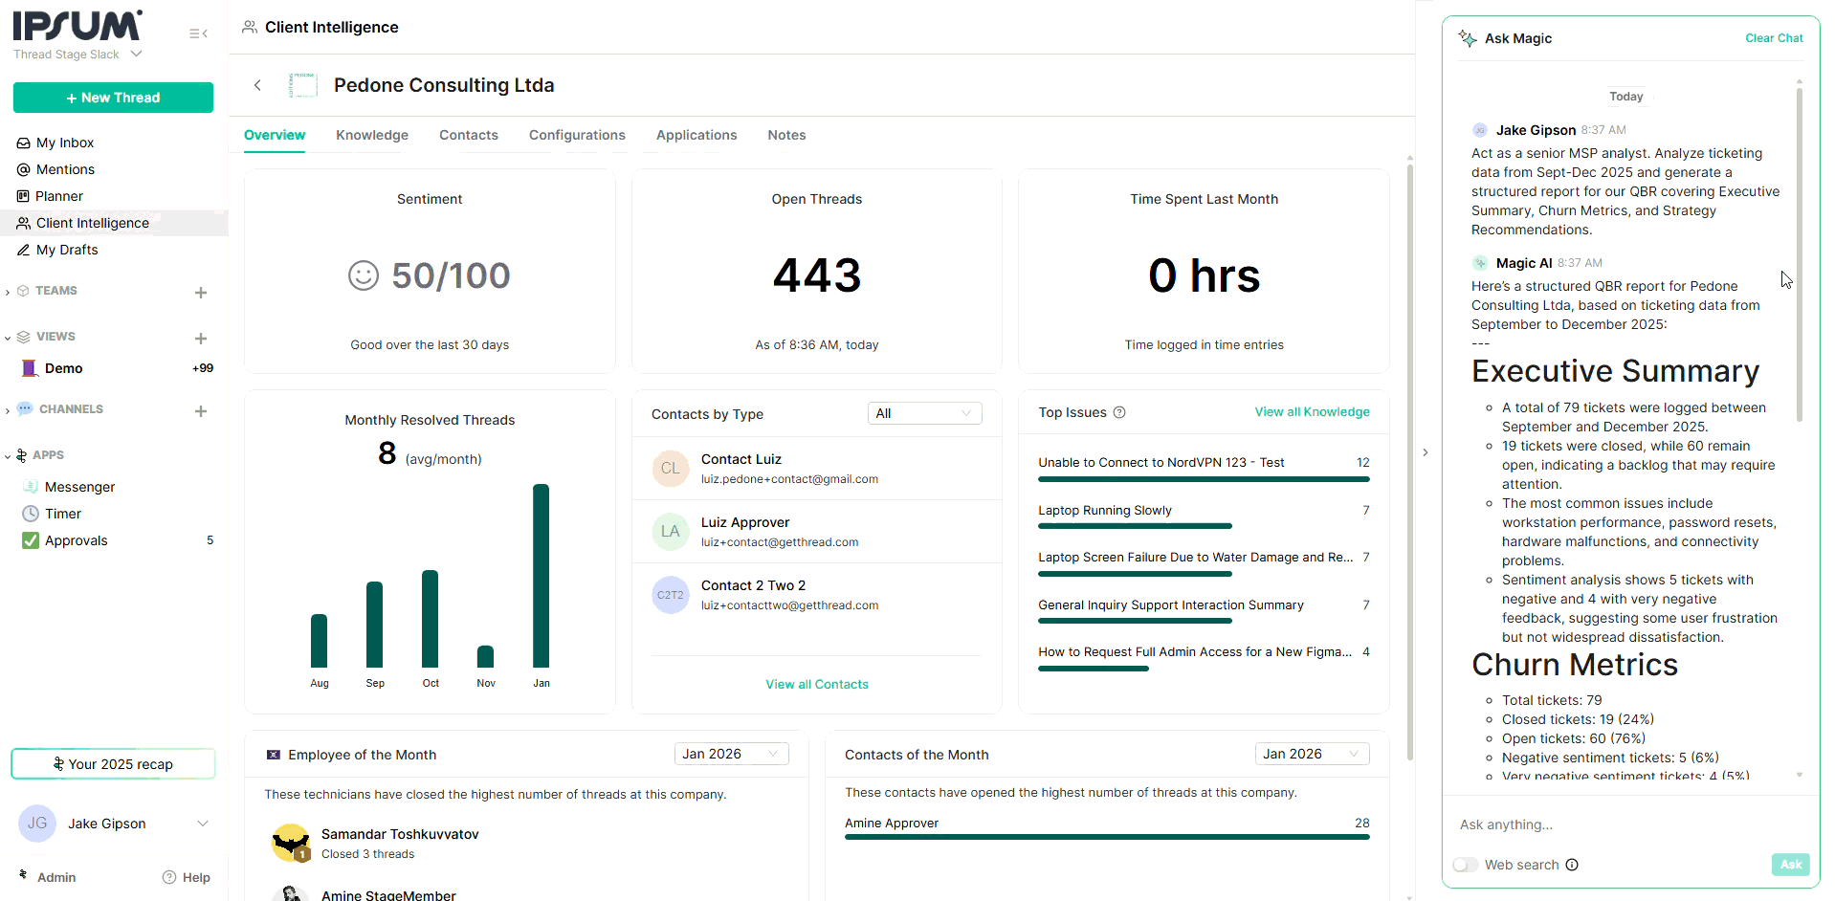Click the New Thread button
Screen dimensions: 1835x901
pyautogui.click(x=113, y=98)
